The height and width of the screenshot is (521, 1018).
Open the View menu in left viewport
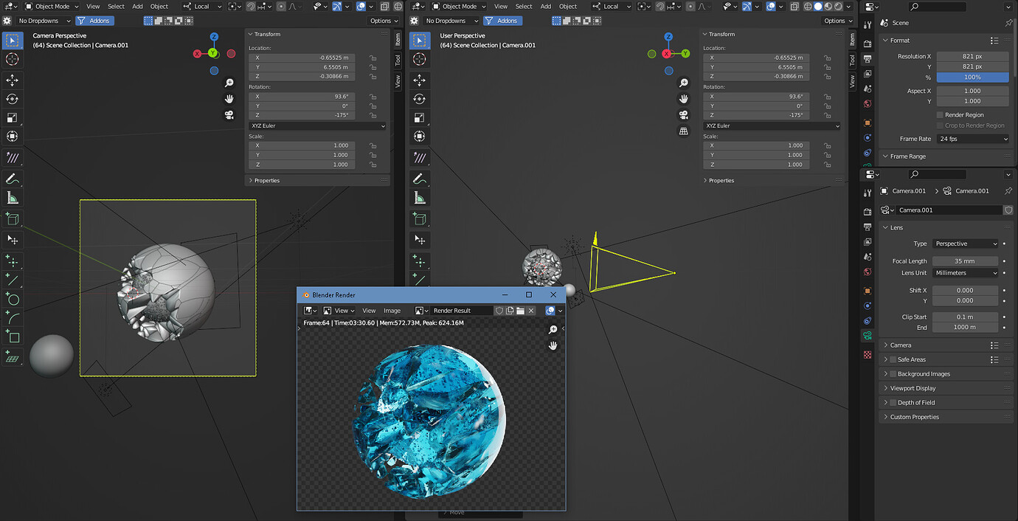click(93, 7)
